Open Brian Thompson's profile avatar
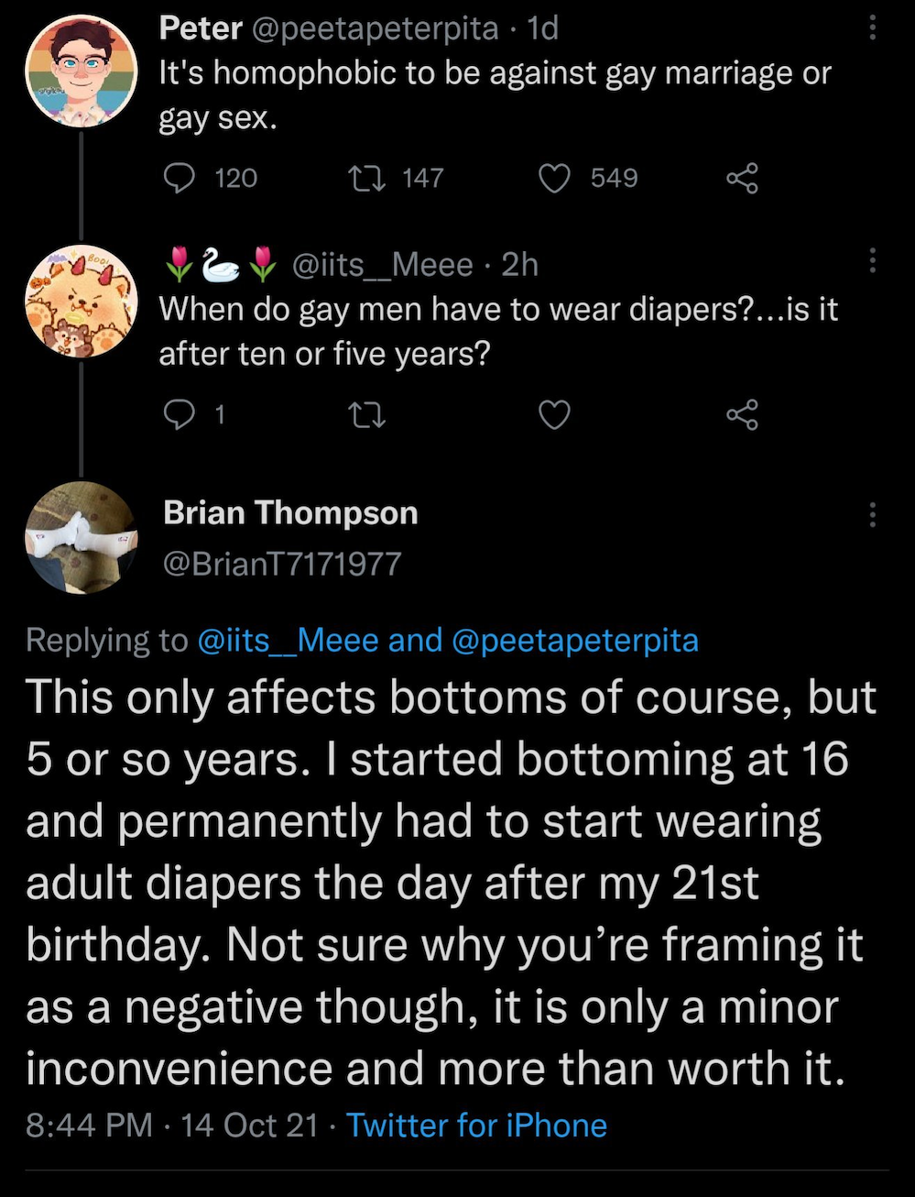 [81, 537]
